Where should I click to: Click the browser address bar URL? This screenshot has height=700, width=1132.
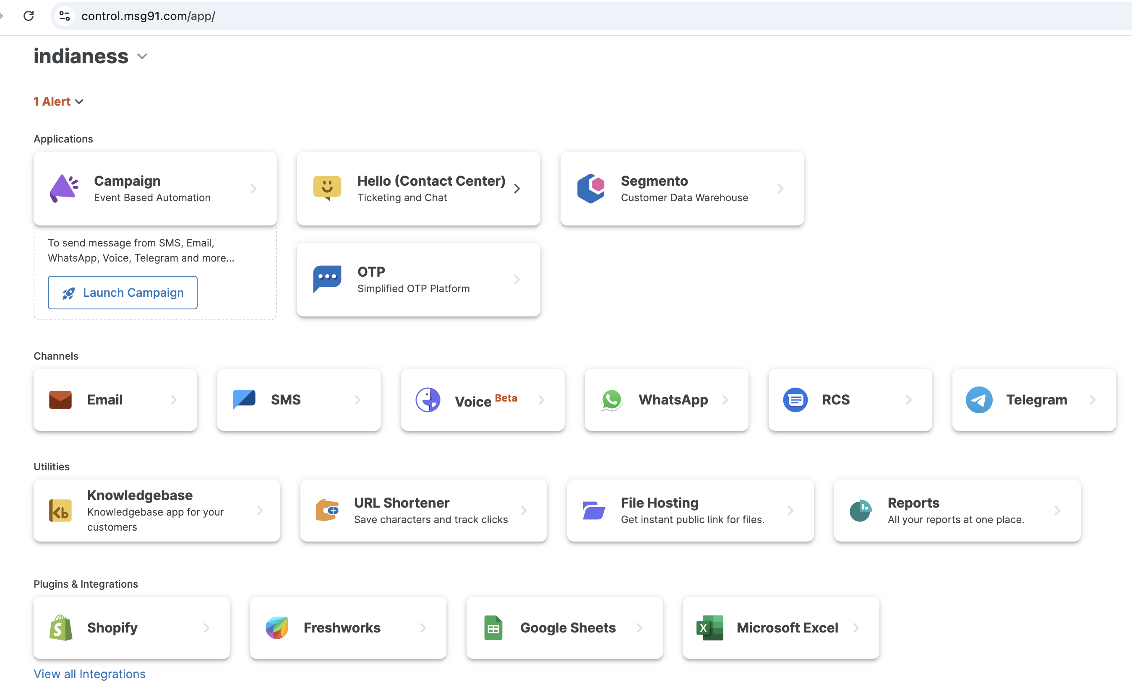[x=148, y=16]
